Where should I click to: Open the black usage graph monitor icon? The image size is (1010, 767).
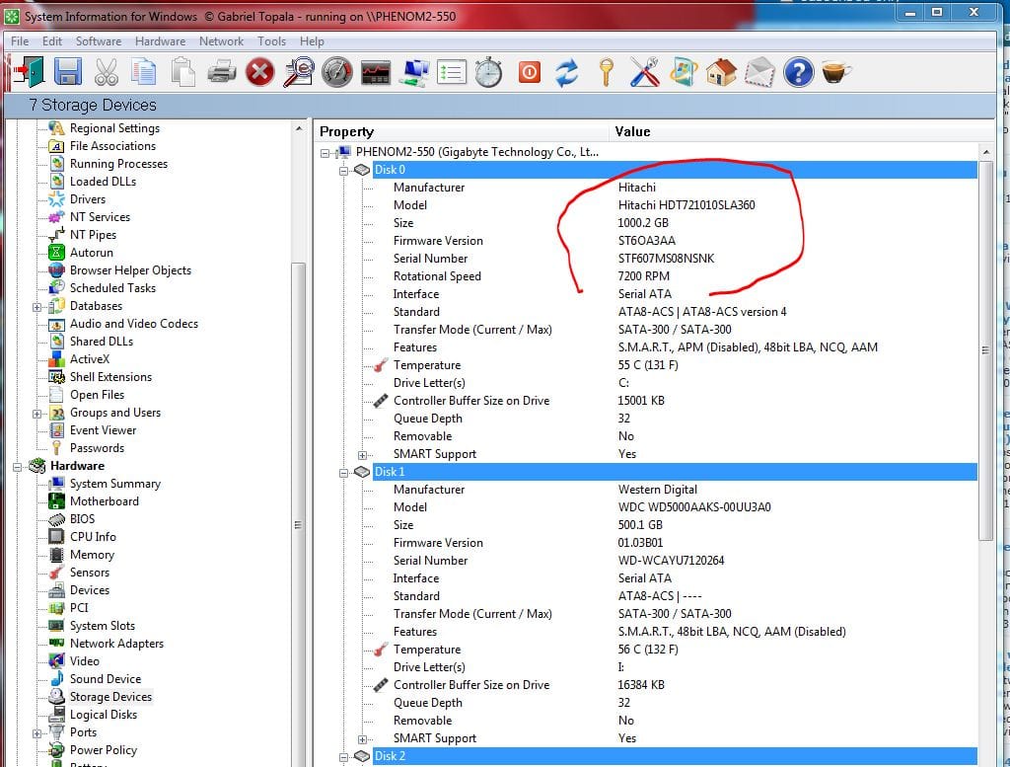tap(376, 73)
